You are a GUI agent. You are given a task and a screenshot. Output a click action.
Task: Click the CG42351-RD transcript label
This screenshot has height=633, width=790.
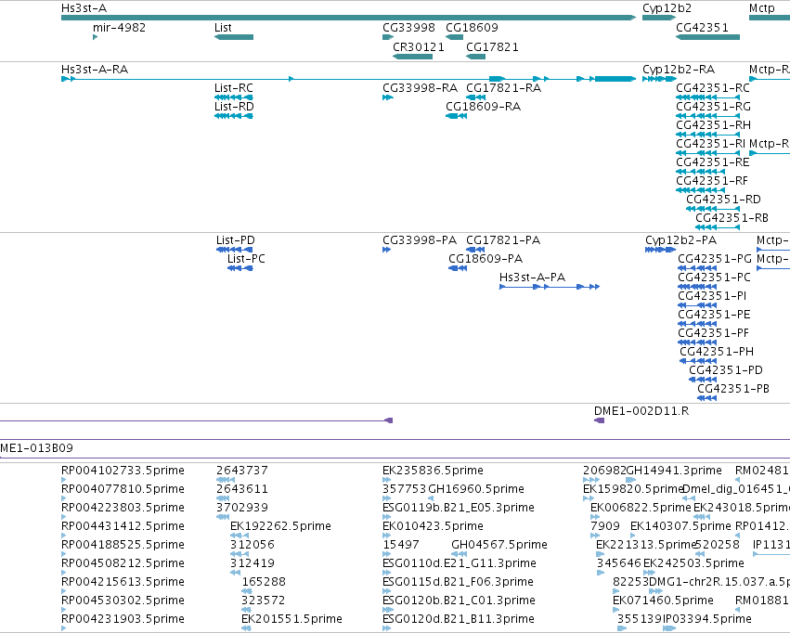point(723,200)
